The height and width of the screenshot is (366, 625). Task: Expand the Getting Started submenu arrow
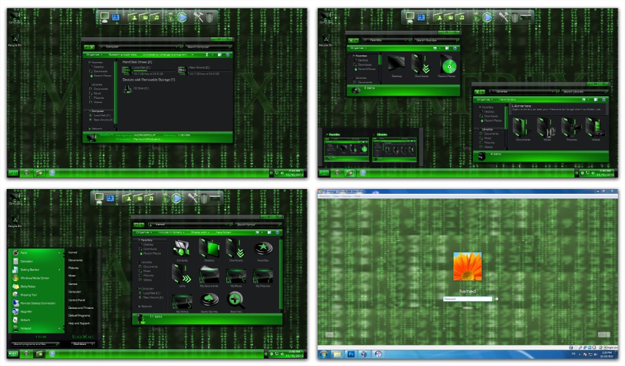[x=59, y=270]
